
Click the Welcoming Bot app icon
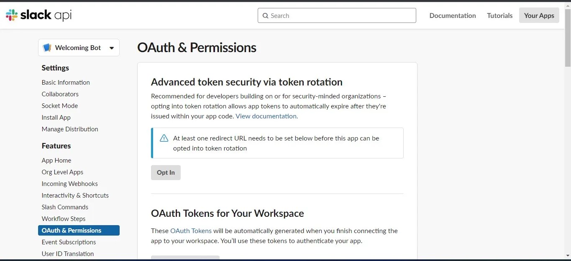(46, 47)
